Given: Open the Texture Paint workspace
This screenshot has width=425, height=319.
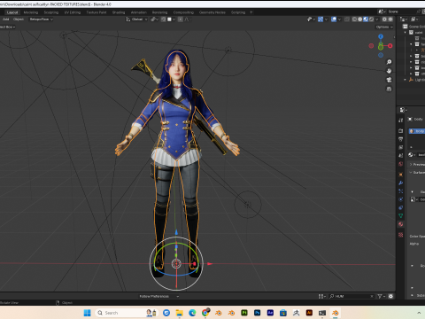Looking at the screenshot, I should [97, 12].
